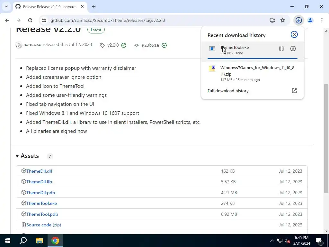
Task: Open Windows taskbar search
Action: (x=23, y=241)
